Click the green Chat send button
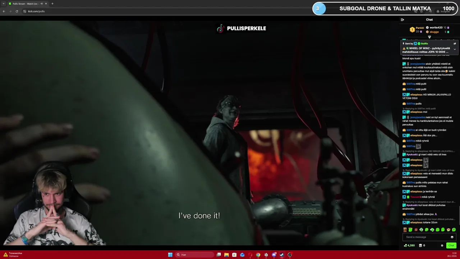Viewport: 460px width, 259px height. 451,245
